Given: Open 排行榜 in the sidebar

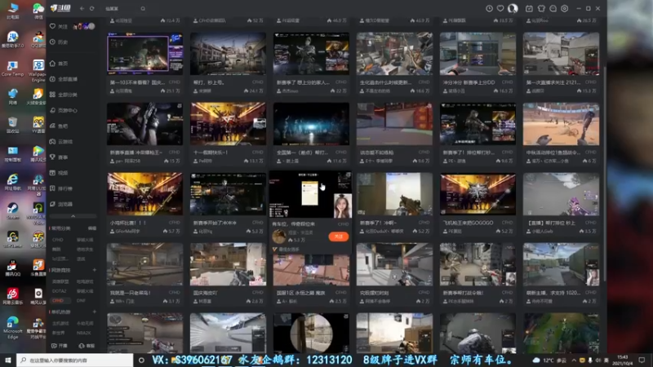Looking at the screenshot, I should pyautogui.click(x=61, y=188).
